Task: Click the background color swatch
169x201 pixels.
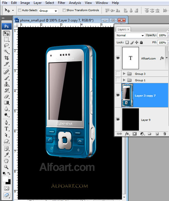Action: click(9, 182)
